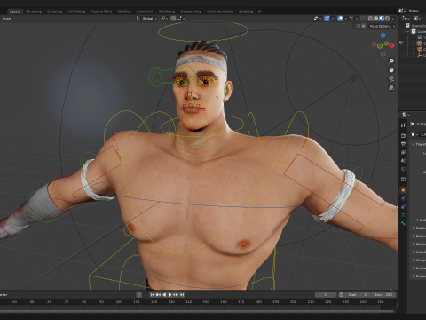The image size is (426, 320).
Task: Click the timeline preview range clock icon
Action: pyautogui.click(x=341, y=295)
